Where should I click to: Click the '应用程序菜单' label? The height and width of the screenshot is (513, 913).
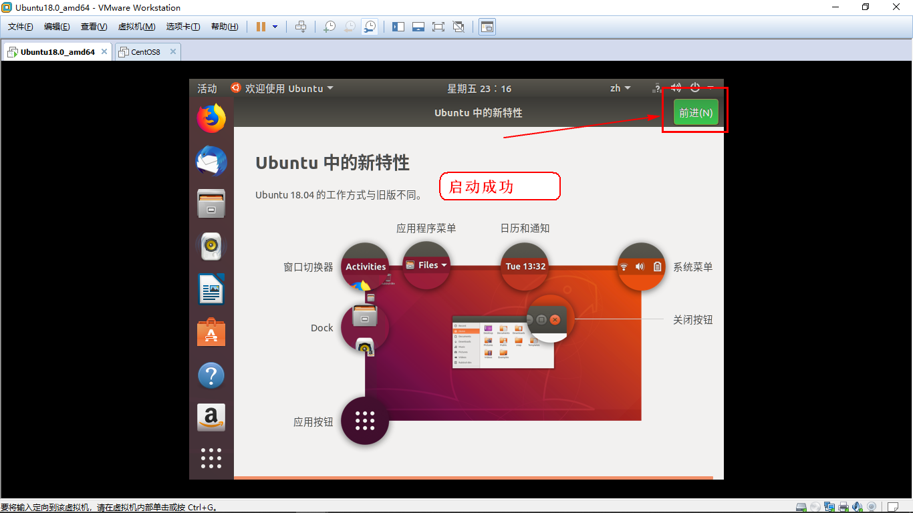click(426, 228)
